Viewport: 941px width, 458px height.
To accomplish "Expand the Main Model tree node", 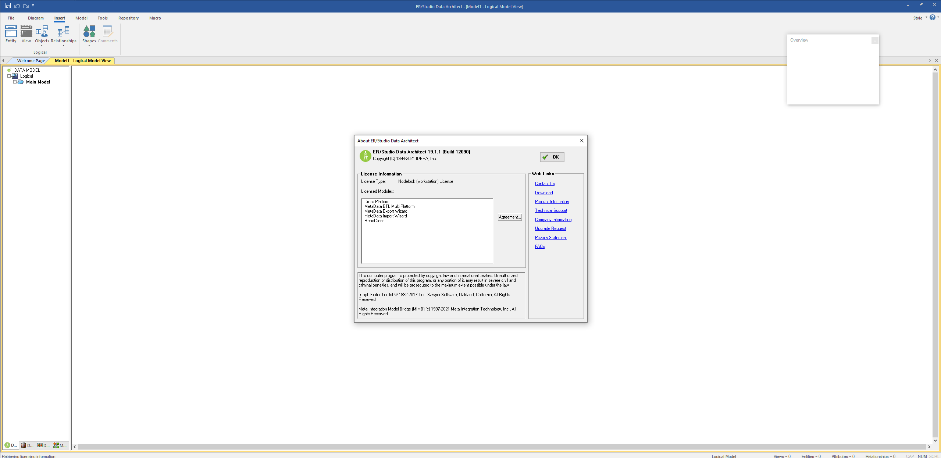I will click(15, 82).
